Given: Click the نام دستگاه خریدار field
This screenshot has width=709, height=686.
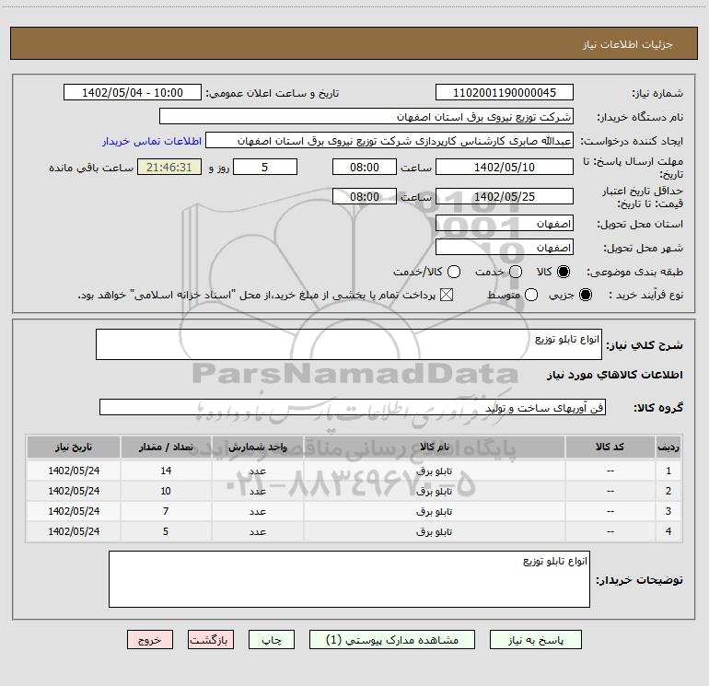Looking at the screenshot, I should 366,116.
